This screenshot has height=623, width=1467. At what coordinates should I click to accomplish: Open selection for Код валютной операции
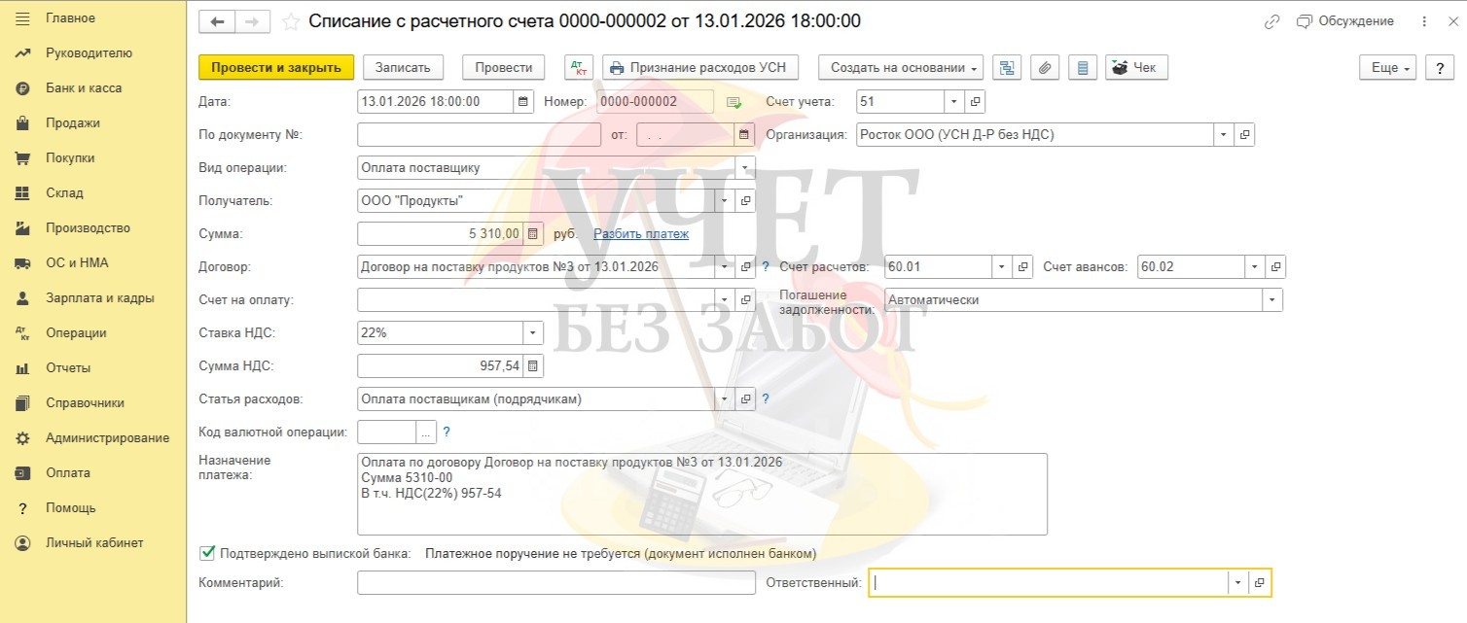426,432
